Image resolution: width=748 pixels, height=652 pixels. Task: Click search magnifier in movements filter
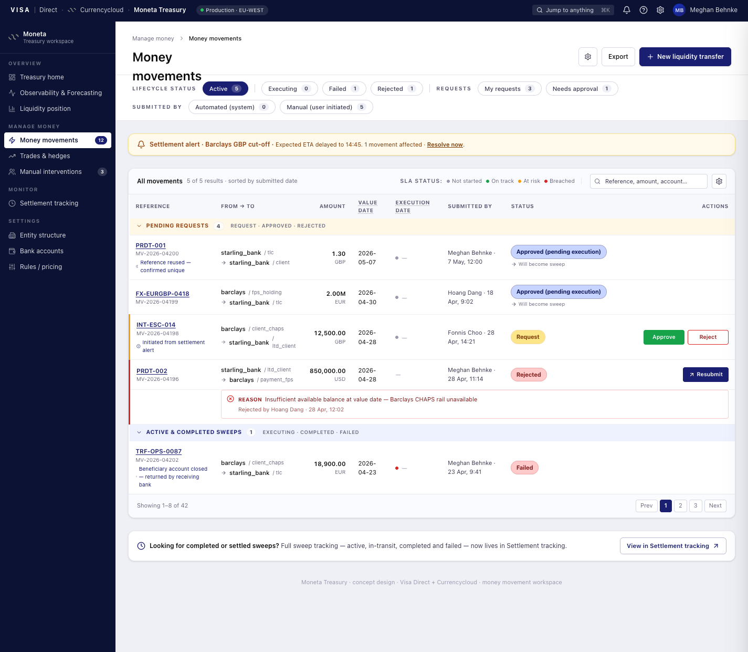(597, 181)
